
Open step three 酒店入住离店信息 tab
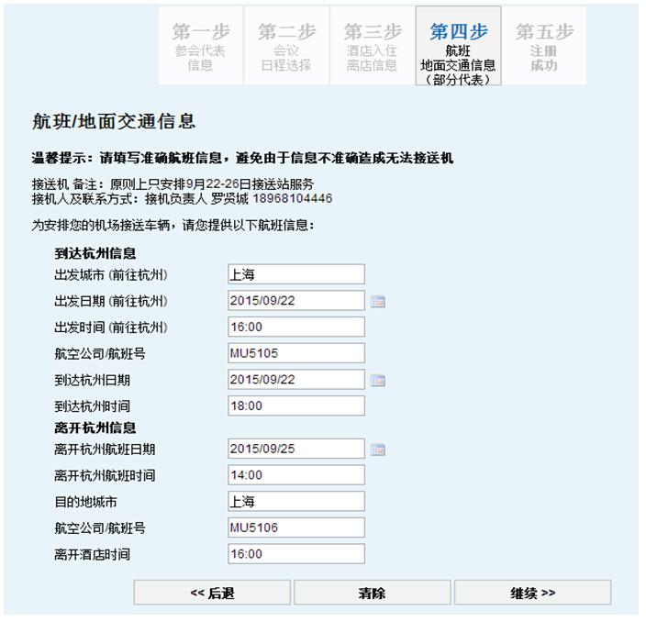pyautogui.click(x=372, y=46)
